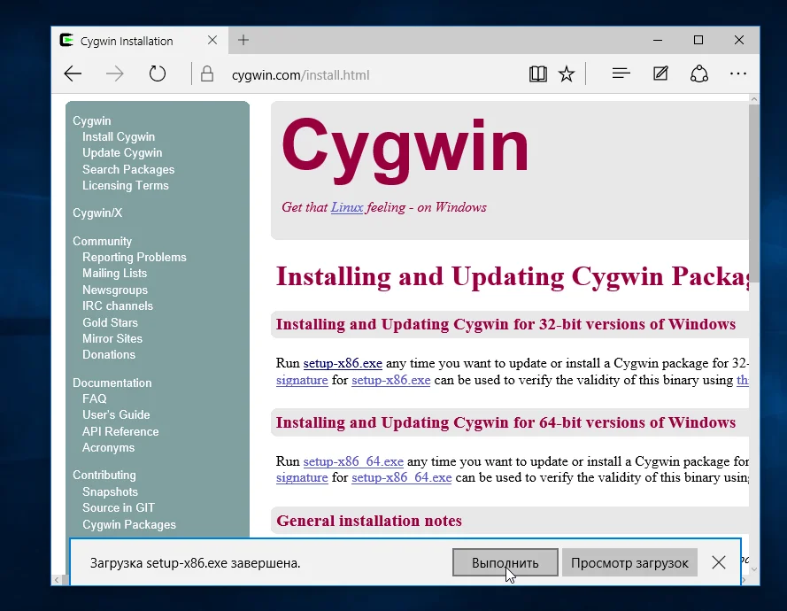The width and height of the screenshot is (787, 611).
Task: Open Source in GIT sidebar link
Action: coord(119,507)
